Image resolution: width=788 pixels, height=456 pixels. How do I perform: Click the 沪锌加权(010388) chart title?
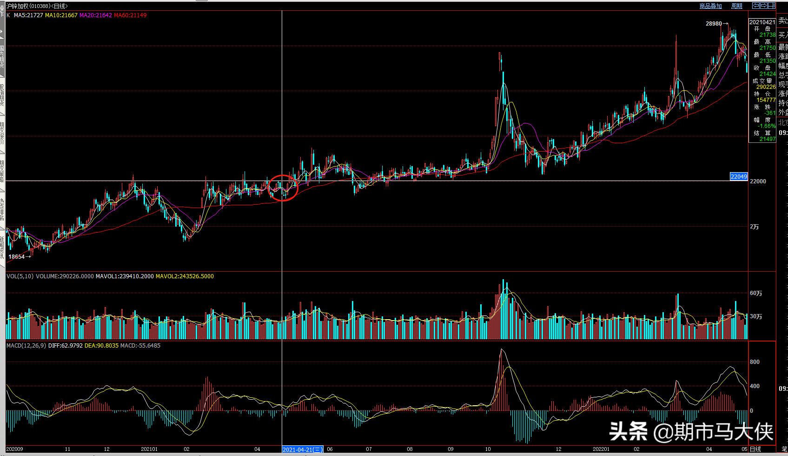pos(37,6)
